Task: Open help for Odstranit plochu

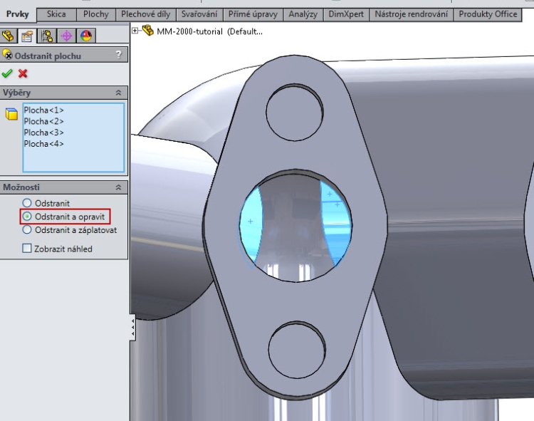Action: (118, 55)
